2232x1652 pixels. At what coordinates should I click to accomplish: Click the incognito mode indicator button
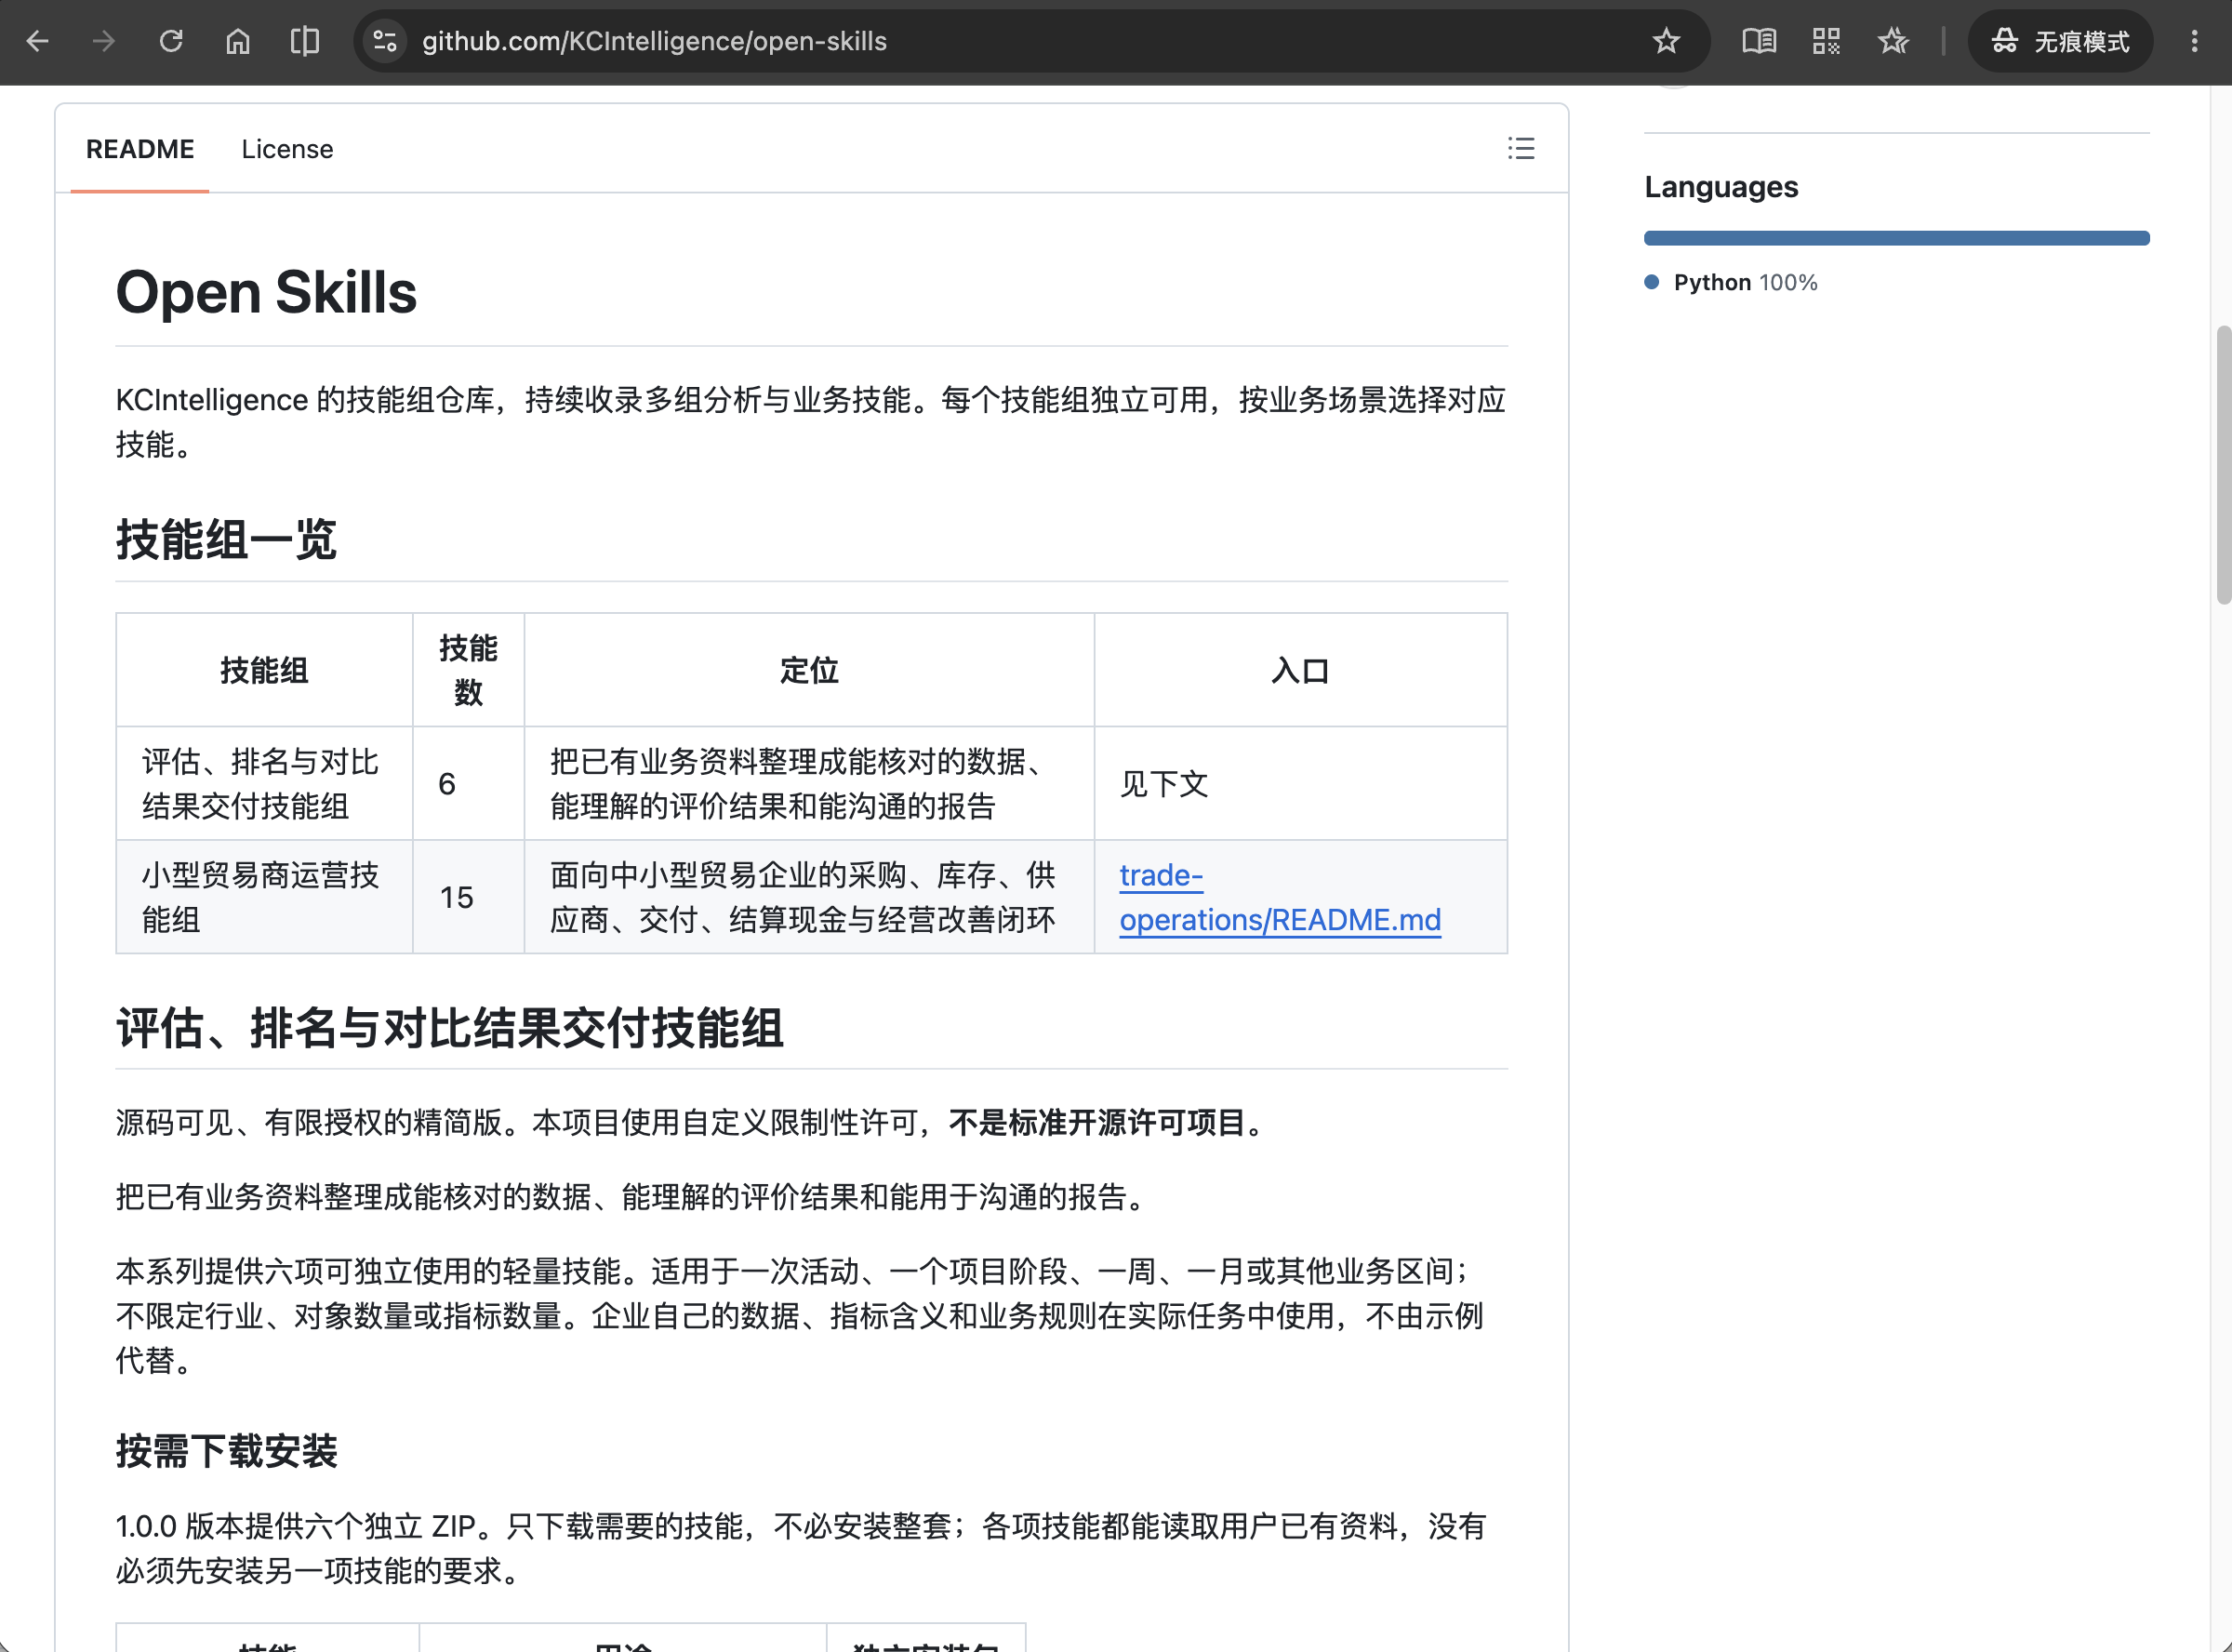coord(2059,41)
